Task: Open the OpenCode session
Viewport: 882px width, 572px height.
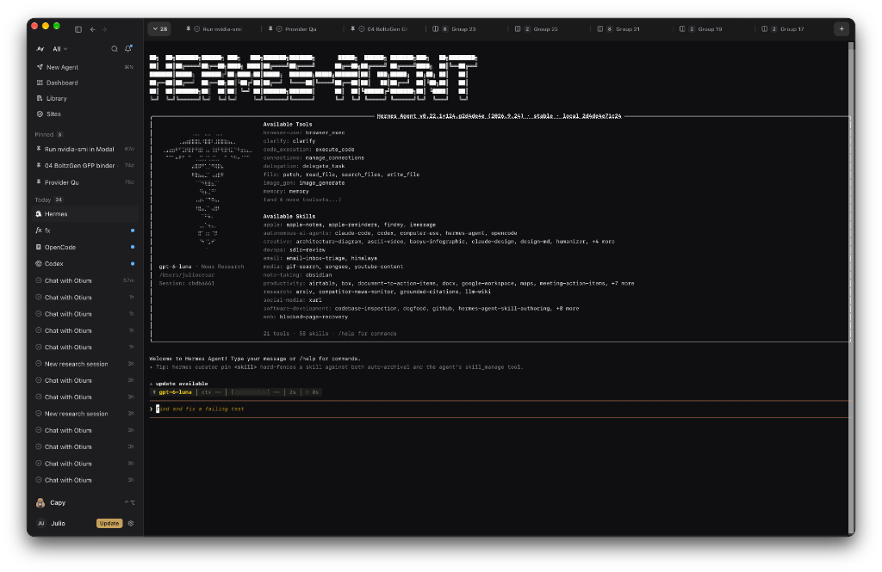Action: pos(85,247)
